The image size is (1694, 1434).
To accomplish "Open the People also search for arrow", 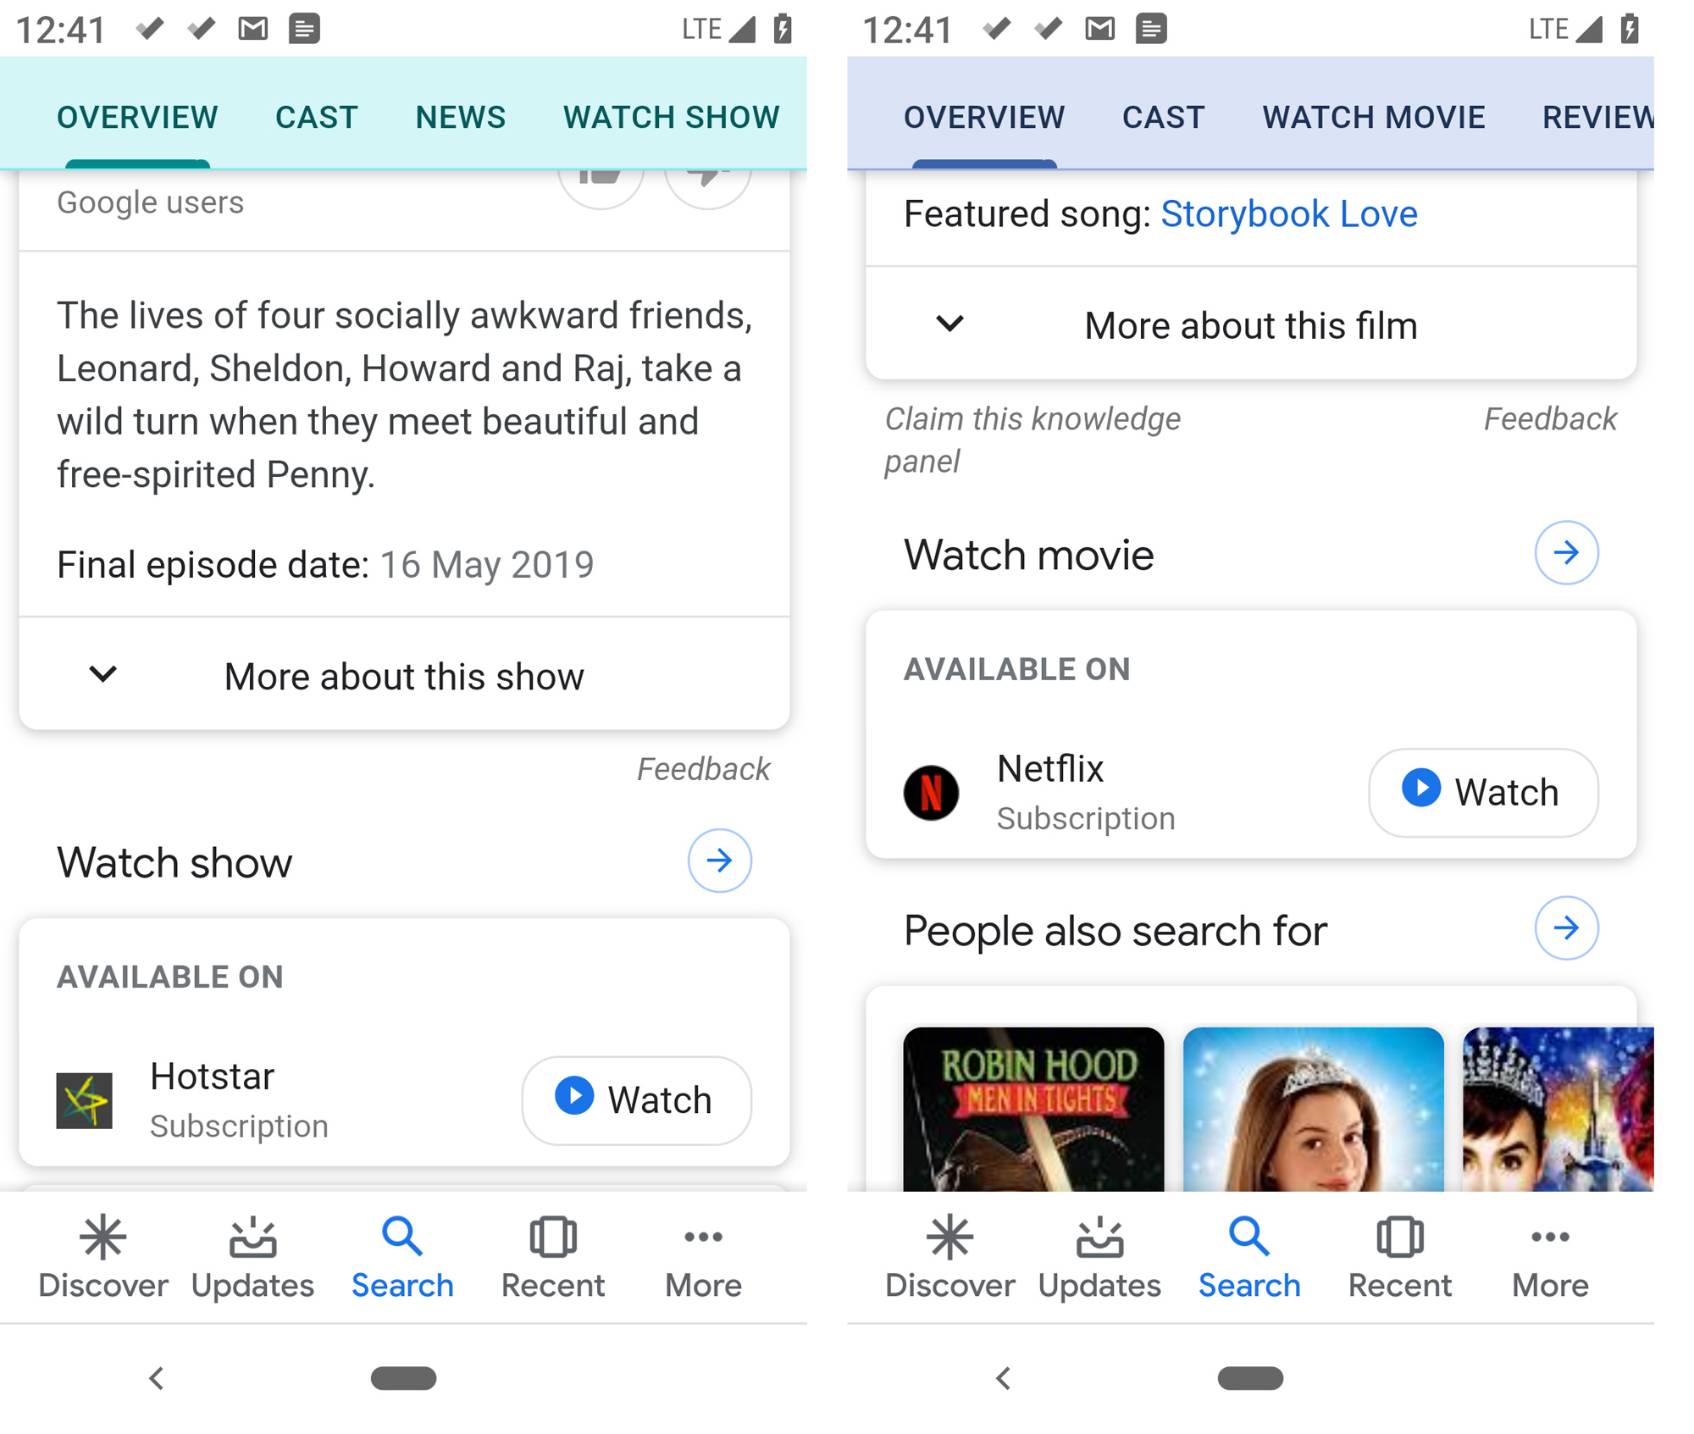I will point(1566,928).
